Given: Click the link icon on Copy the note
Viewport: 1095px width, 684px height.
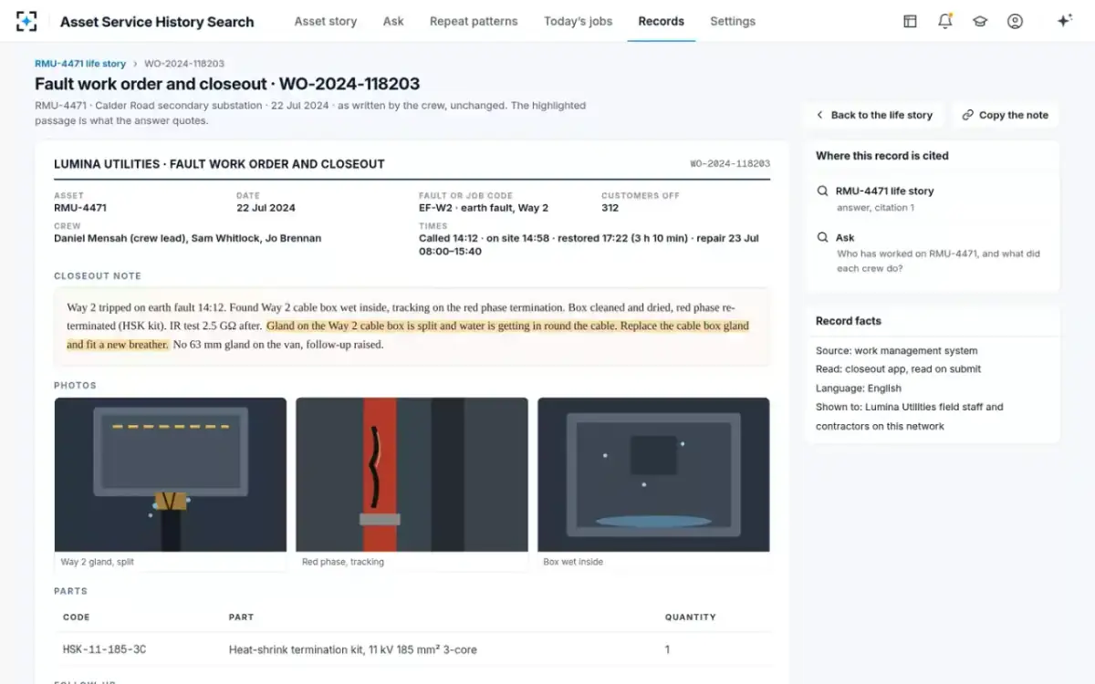Looking at the screenshot, I should point(968,115).
